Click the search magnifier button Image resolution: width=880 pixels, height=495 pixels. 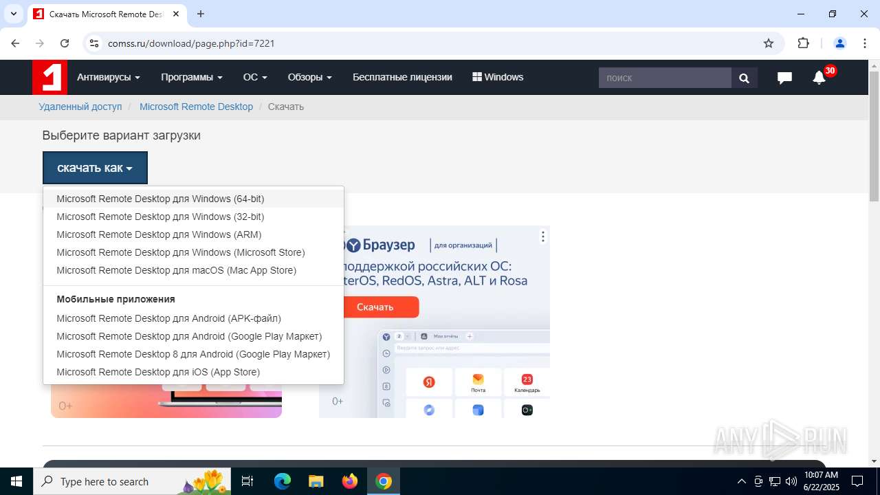[x=744, y=78]
